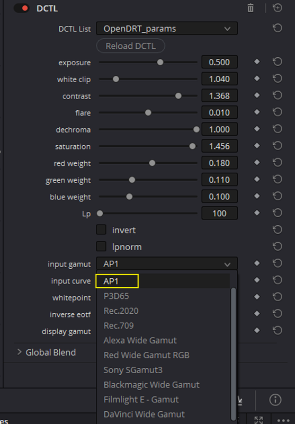Add keyframe for whitepoint
The image size is (295, 424).
pyautogui.click(x=257, y=297)
